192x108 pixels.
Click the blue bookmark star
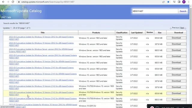[168, 2]
